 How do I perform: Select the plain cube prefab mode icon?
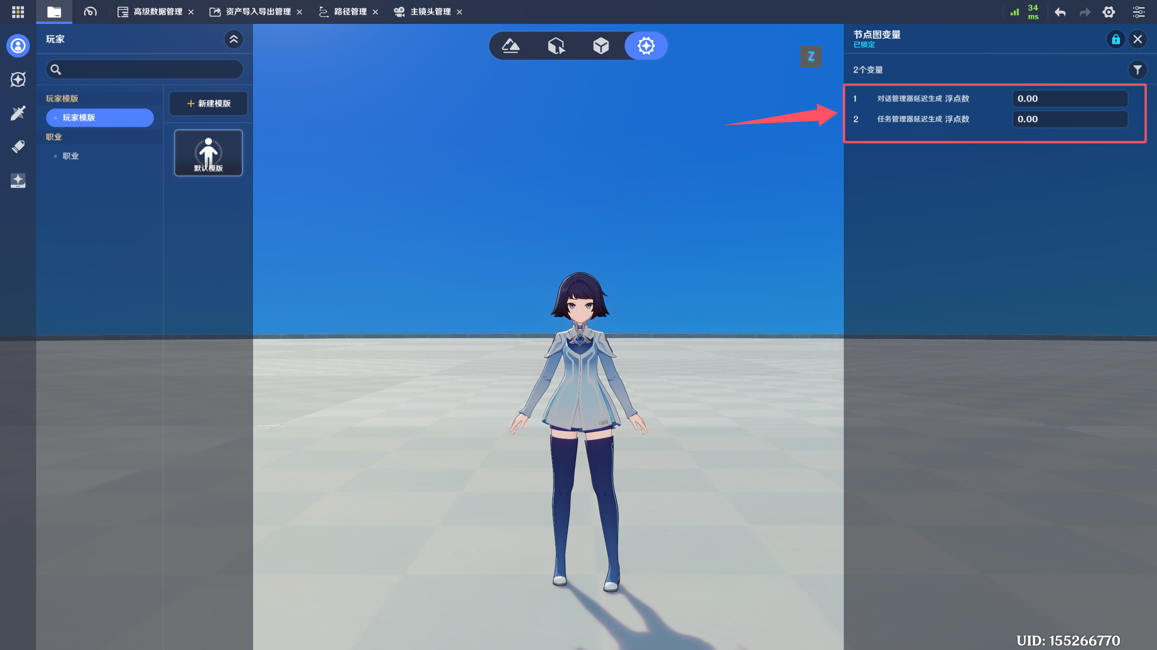coord(601,46)
